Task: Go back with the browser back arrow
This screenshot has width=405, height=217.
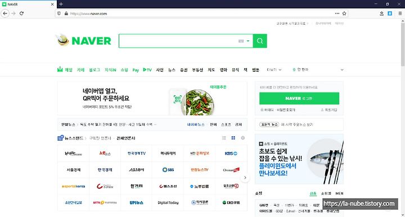Action: (5, 13)
